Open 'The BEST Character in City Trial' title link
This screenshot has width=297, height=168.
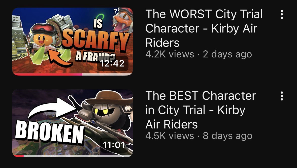coord(201,110)
